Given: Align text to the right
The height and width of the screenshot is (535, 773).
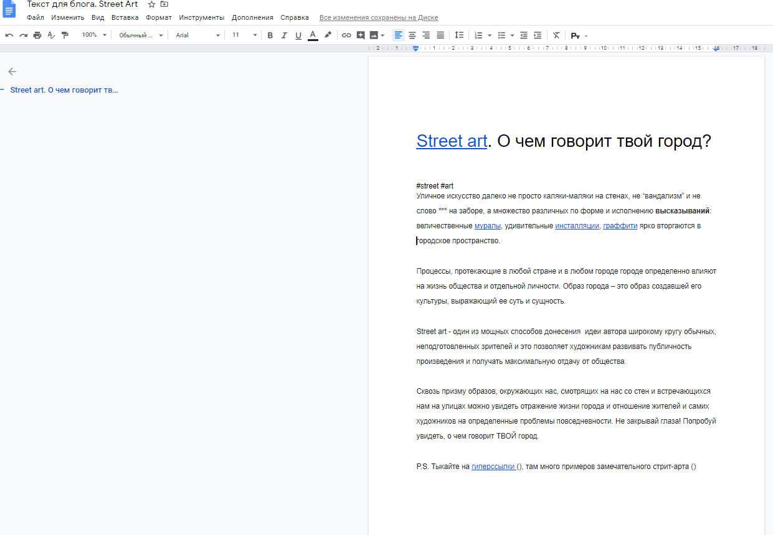Looking at the screenshot, I should point(427,35).
